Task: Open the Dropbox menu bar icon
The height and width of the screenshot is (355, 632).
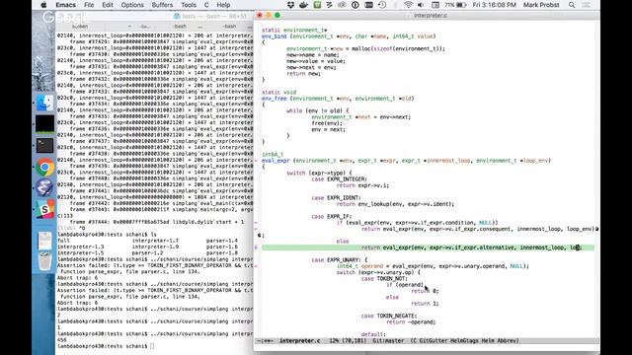Action: (x=290, y=5)
